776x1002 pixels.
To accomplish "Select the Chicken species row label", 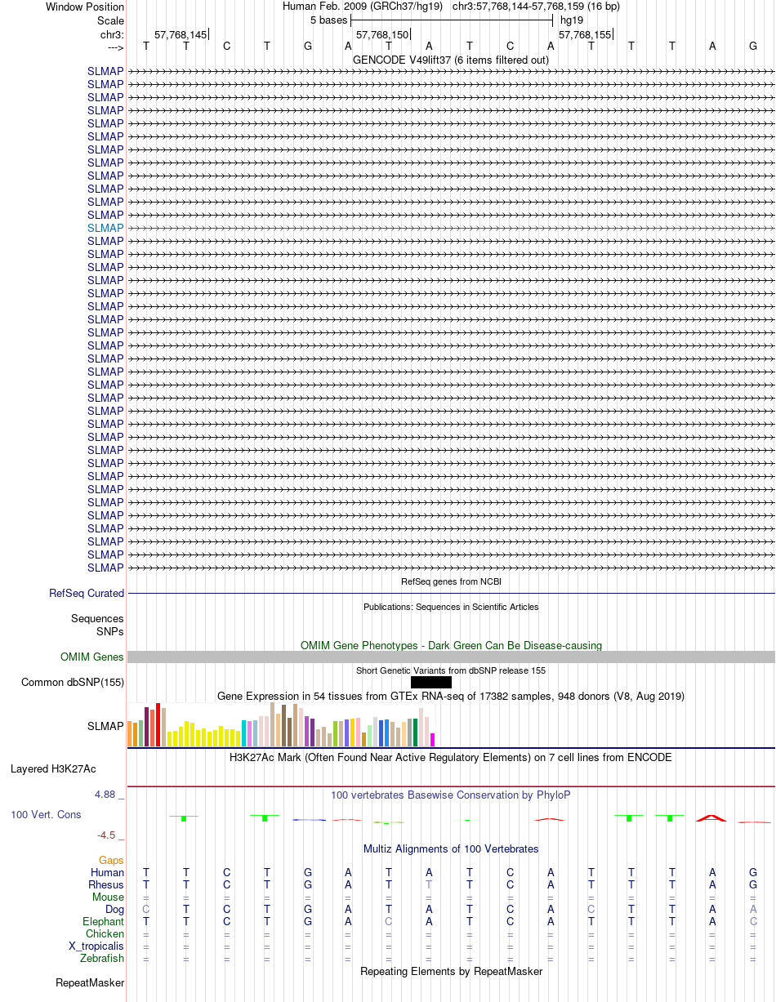I will pos(105,934).
